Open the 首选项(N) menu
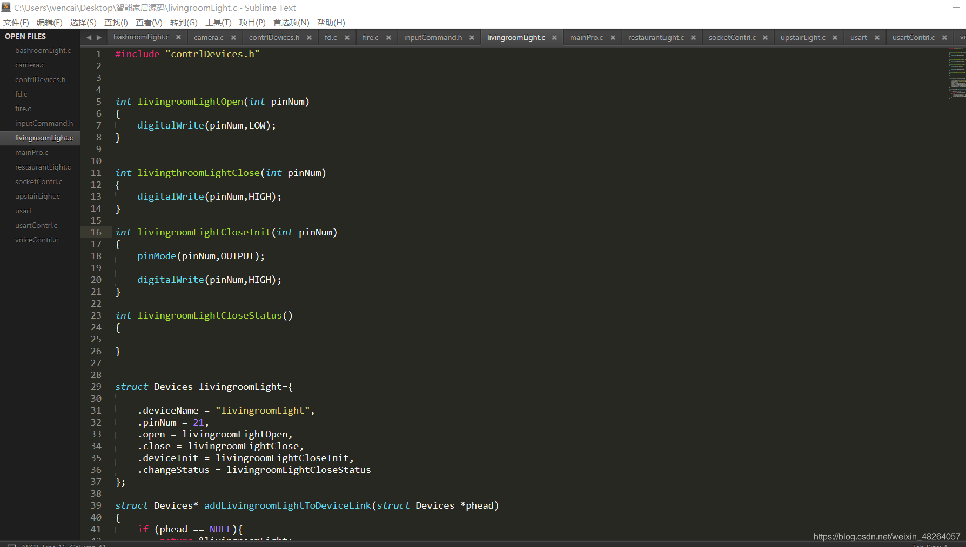 [x=291, y=22]
